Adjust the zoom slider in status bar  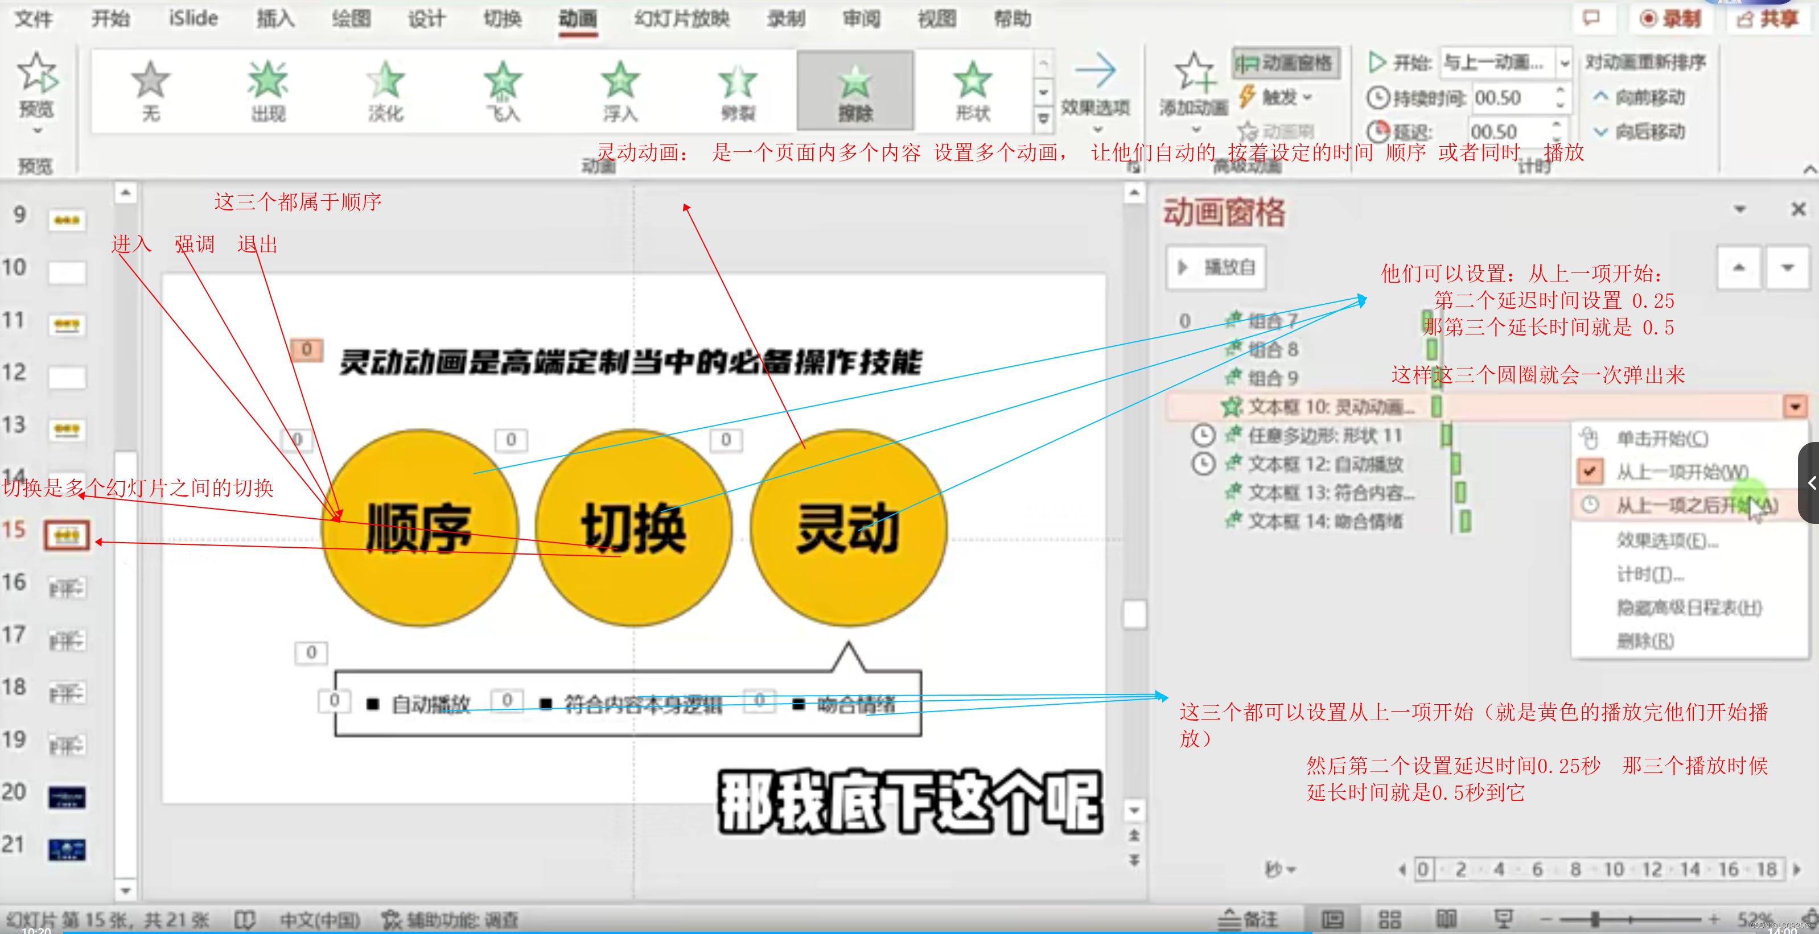pyautogui.click(x=1594, y=919)
